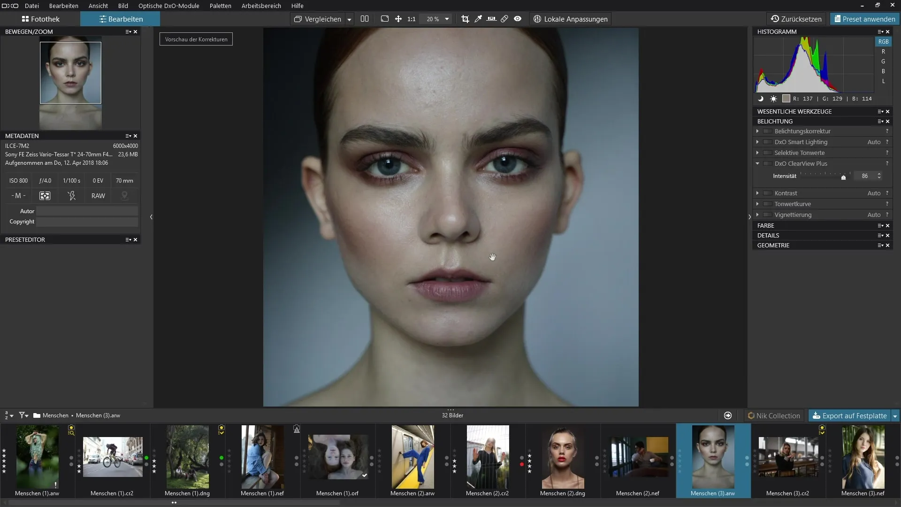Click the fit-to-screen icon
This screenshot has height=507, width=901.
(385, 19)
